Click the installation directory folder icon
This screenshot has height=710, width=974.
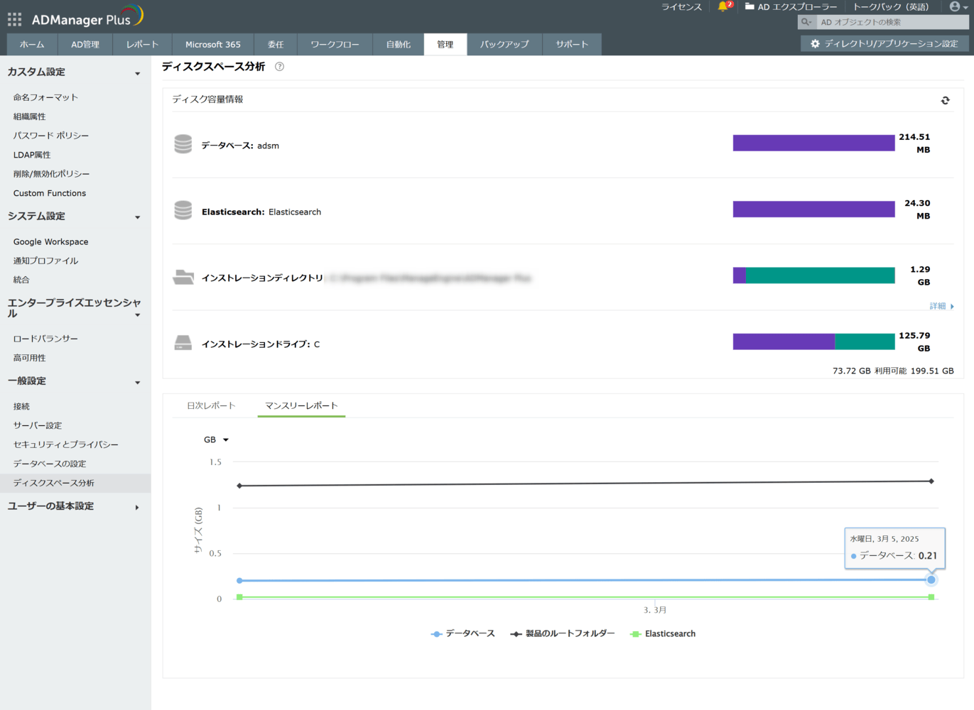(x=183, y=278)
